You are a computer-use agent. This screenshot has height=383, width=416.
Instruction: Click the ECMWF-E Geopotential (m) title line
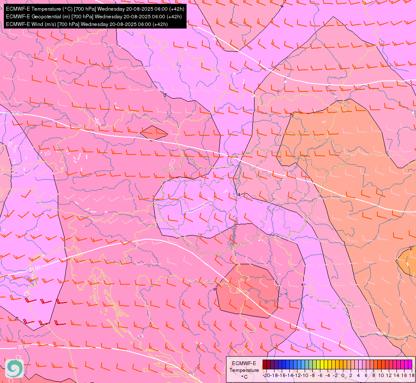(93, 17)
